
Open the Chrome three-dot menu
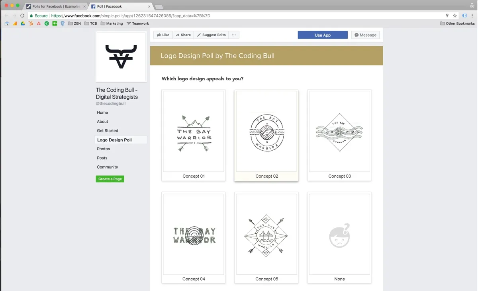pyautogui.click(x=472, y=16)
